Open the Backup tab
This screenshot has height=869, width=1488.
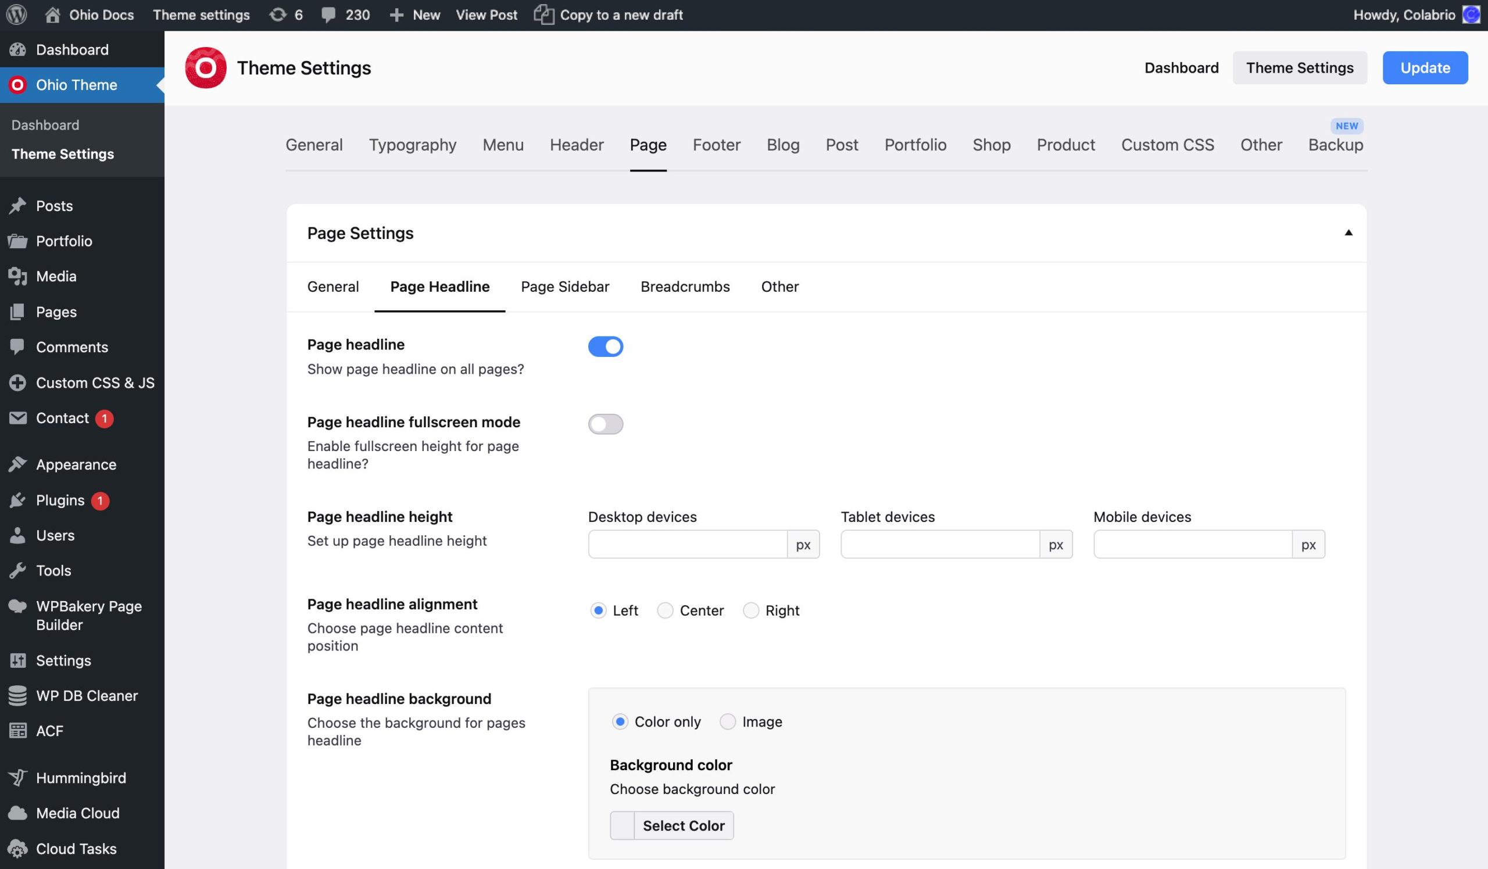[x=1336, y=145]
